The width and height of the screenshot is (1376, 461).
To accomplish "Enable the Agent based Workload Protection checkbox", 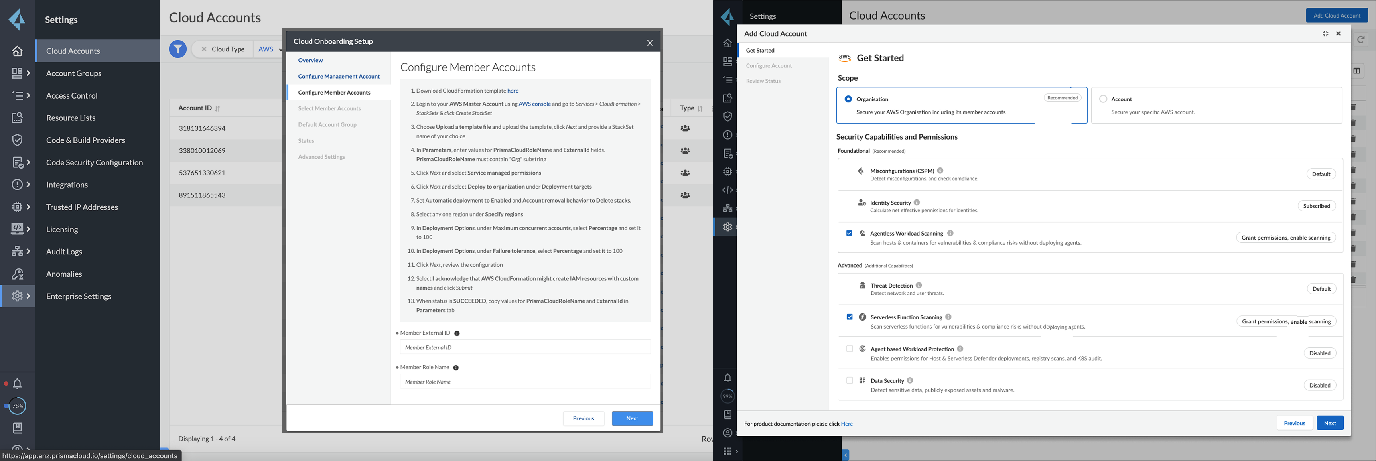I will tap(849, 349).
